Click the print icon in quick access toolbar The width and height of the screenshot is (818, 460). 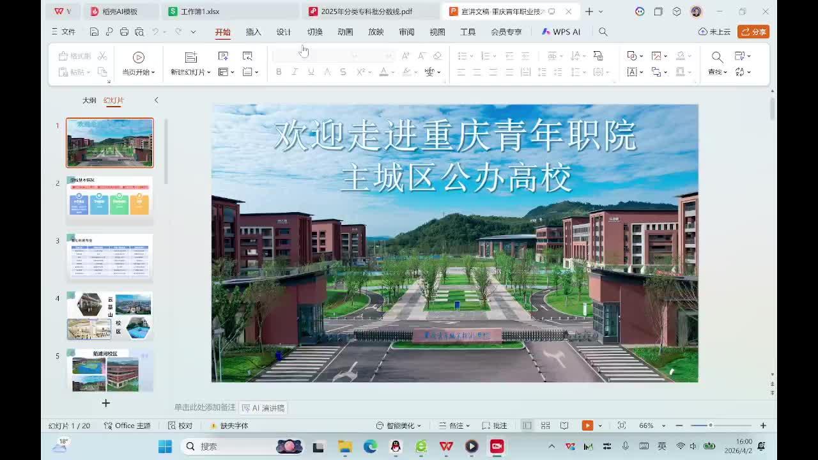(x=124, y=32)
